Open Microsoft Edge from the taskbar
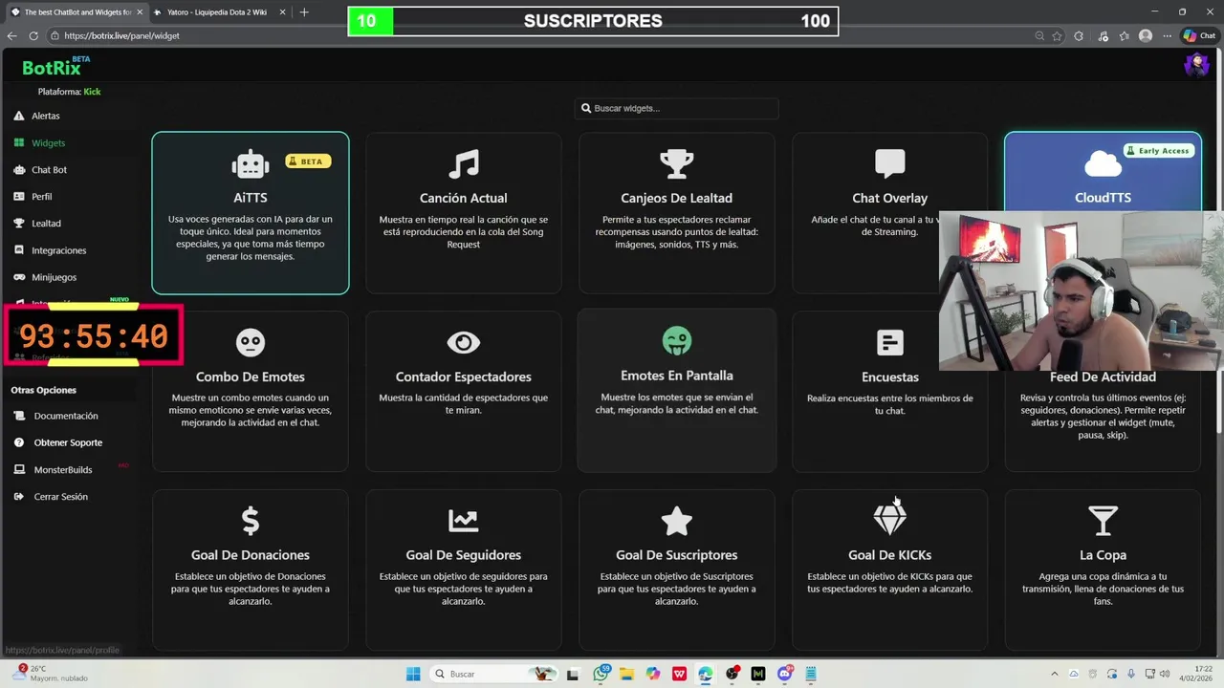 pos(706,674)
